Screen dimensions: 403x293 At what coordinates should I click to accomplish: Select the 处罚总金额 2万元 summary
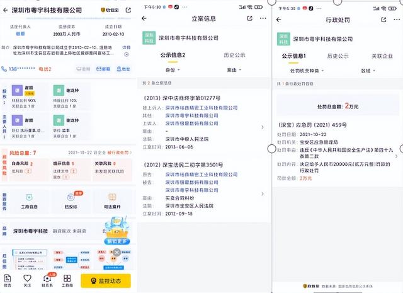point(338,106)
